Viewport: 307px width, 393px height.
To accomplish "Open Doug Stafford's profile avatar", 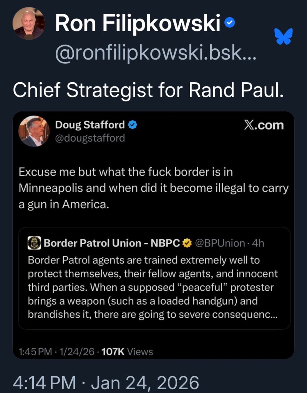I will point(34,131).
